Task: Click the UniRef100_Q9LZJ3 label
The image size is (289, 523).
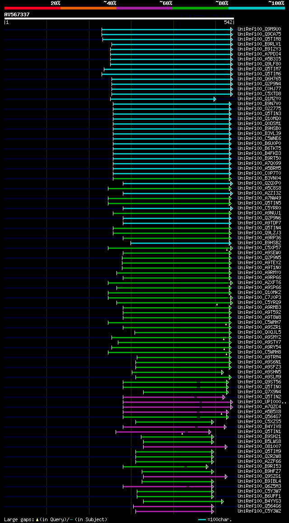Action: point(259,233)
